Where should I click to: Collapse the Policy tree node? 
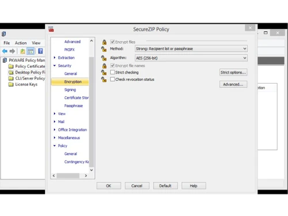click(55, 146)
